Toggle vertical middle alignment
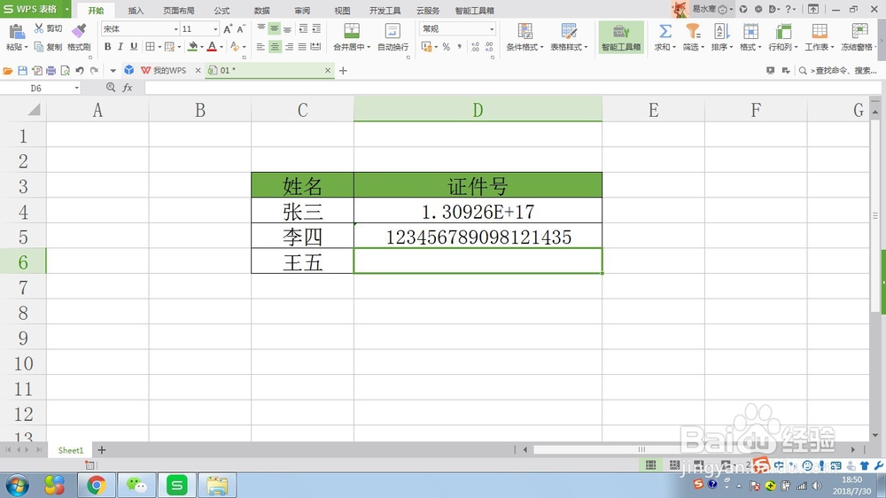This screenshot has height=498, width=886. coord(275,29)
